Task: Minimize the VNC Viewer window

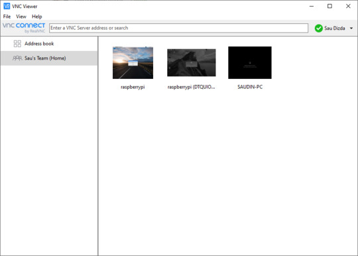Action: 312,6
